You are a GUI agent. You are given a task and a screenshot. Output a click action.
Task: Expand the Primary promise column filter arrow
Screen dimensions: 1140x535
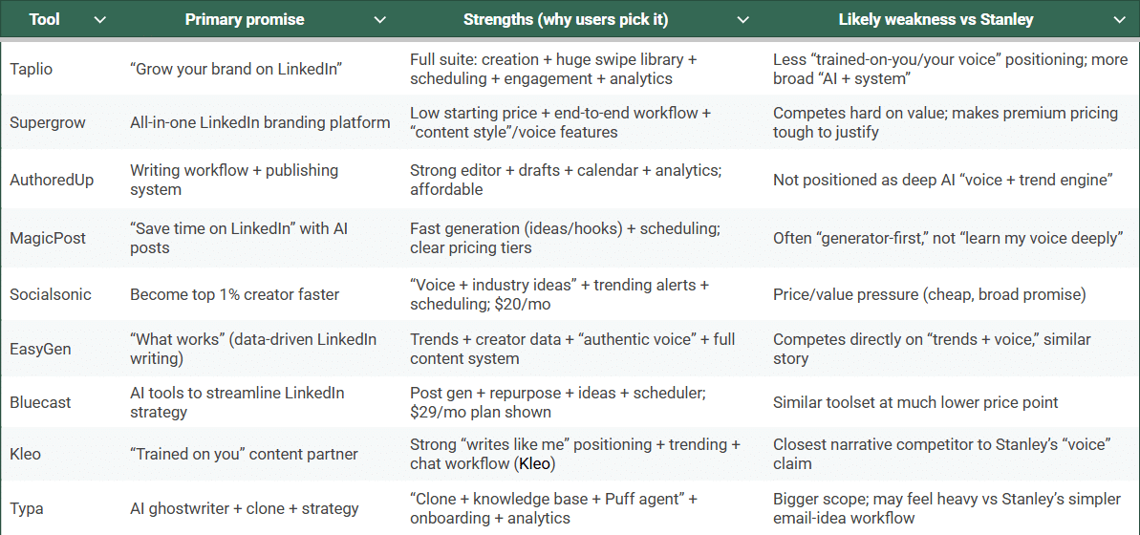[x=379, y=19]
